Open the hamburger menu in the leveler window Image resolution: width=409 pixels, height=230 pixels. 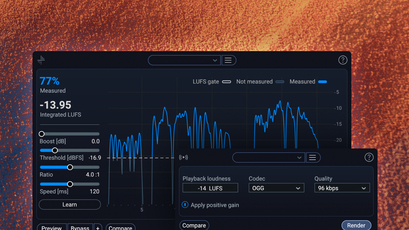click(228, 60)
